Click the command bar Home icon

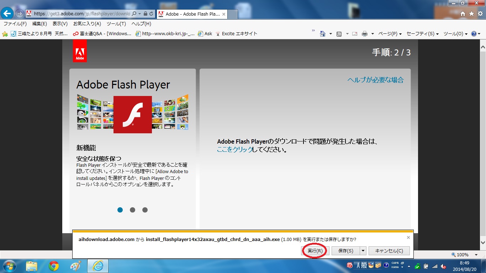click(323, 34)
